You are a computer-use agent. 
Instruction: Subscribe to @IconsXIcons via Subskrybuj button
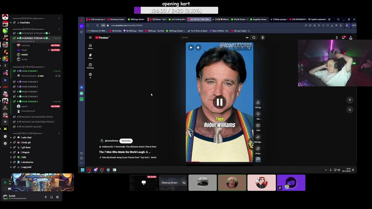(126, 141)
